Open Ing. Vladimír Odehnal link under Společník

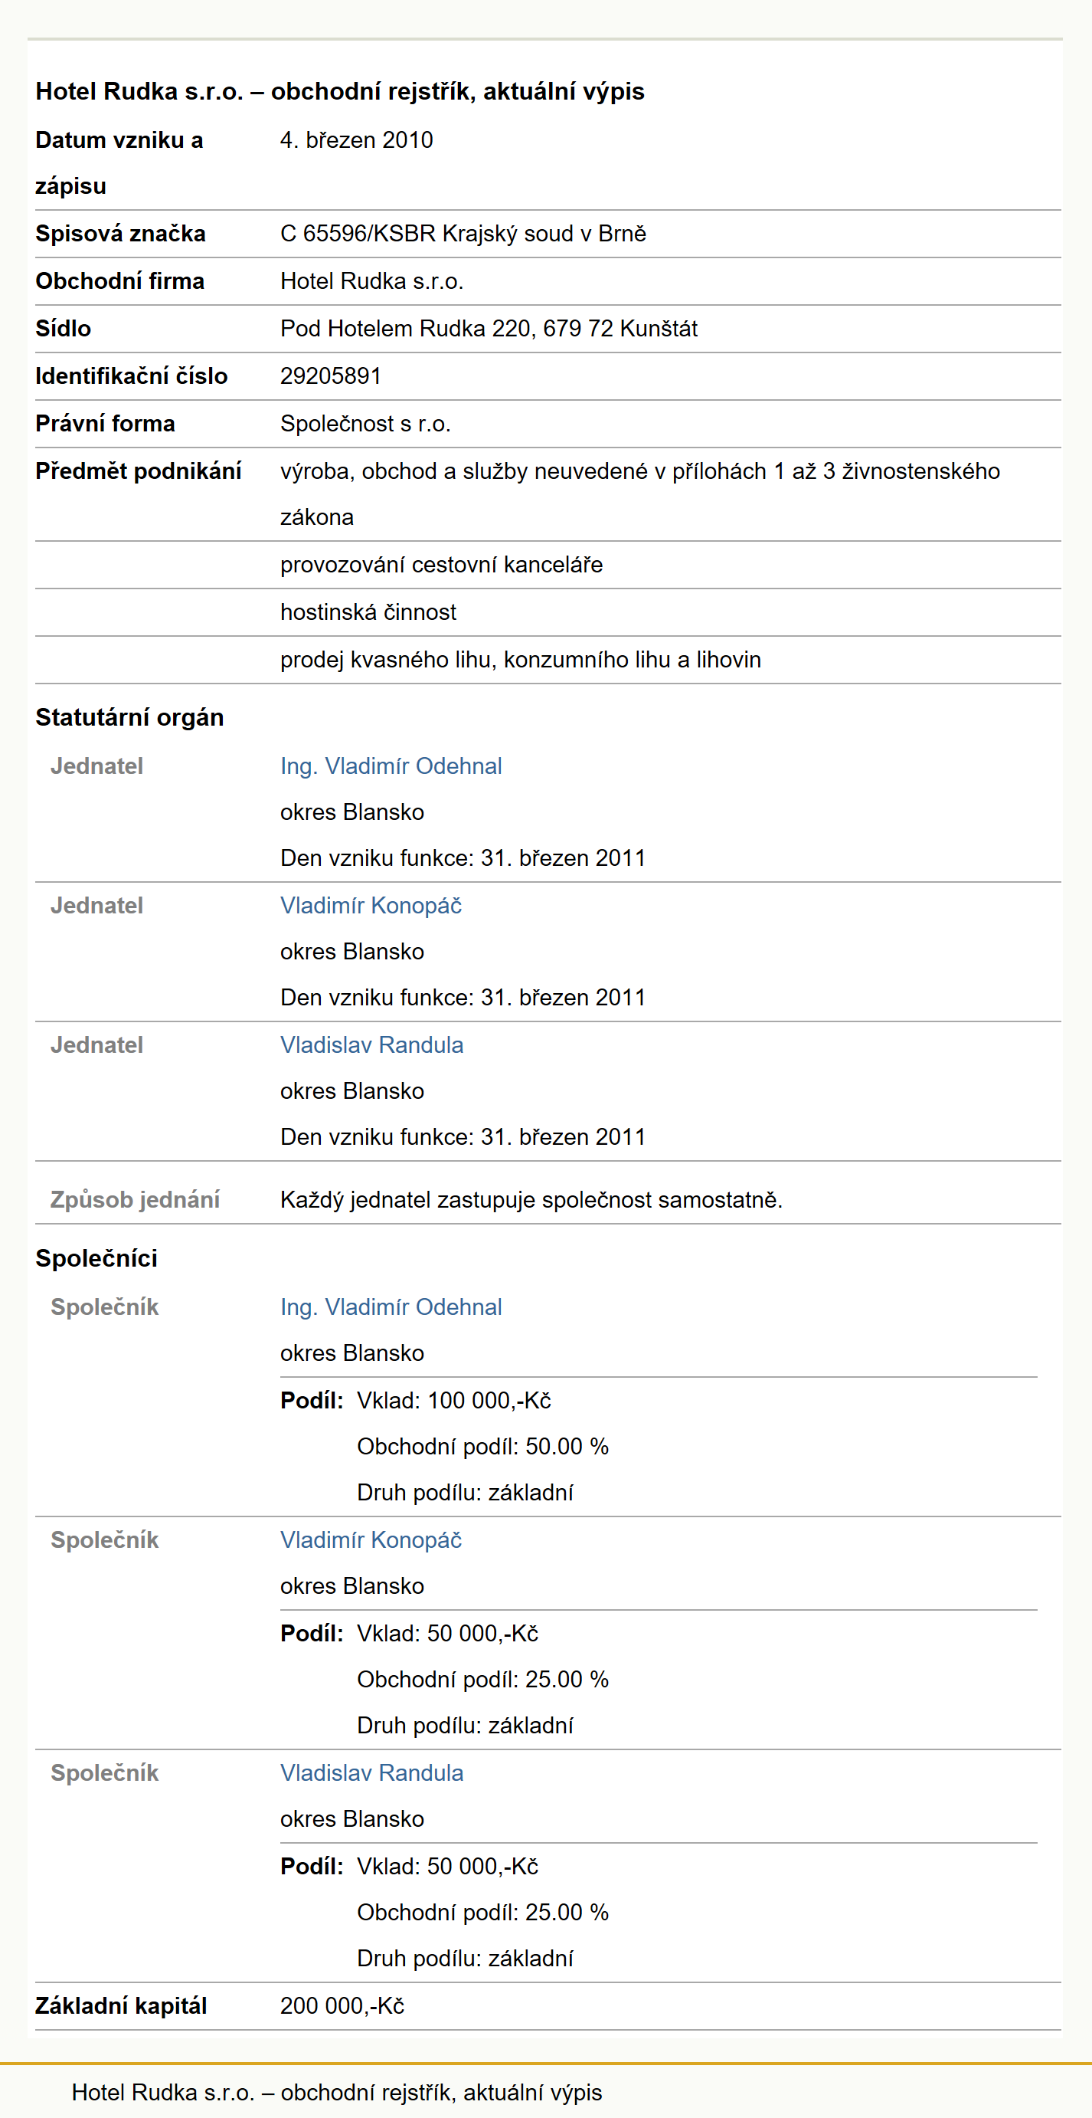tap(391, 1307)
